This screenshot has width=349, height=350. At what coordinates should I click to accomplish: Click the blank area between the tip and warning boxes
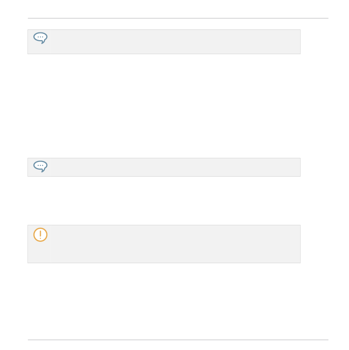point(164,201)
